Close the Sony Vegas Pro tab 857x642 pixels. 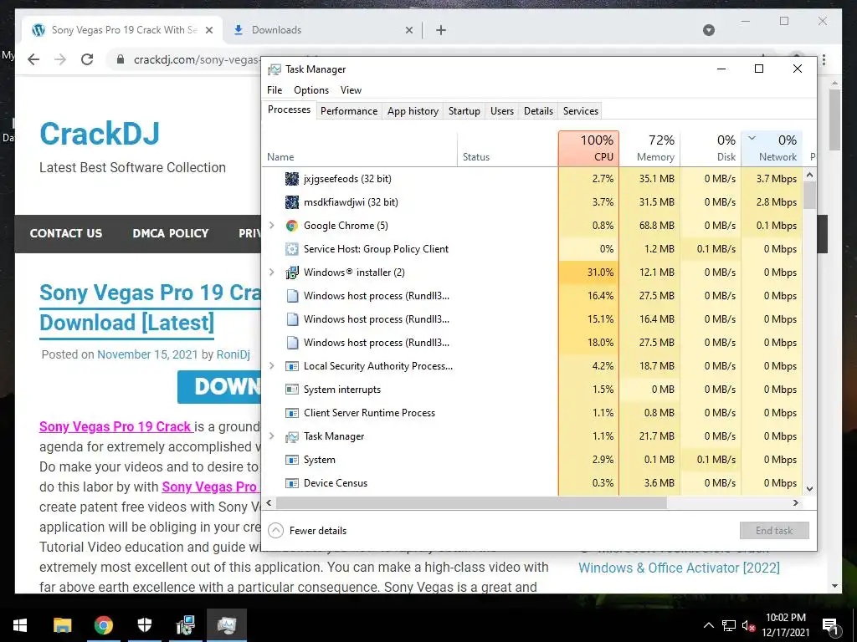[x=208, y=30]
